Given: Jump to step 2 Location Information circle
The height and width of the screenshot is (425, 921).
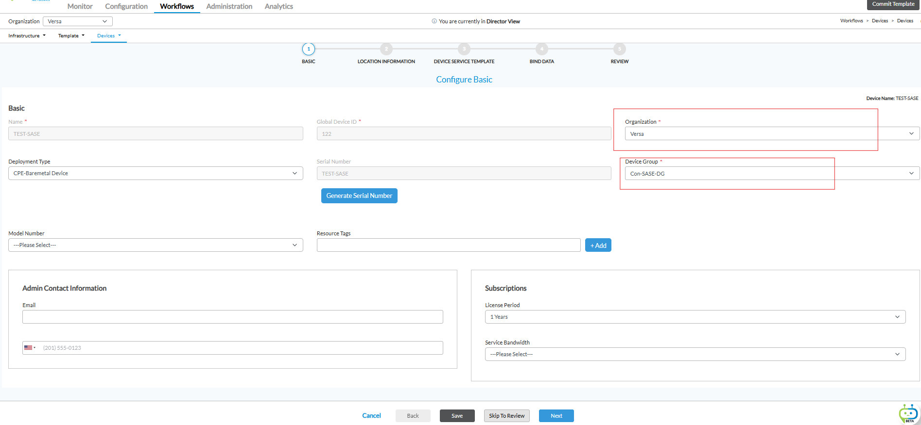Looking at the screenshot, I should [x=386, y=49].
